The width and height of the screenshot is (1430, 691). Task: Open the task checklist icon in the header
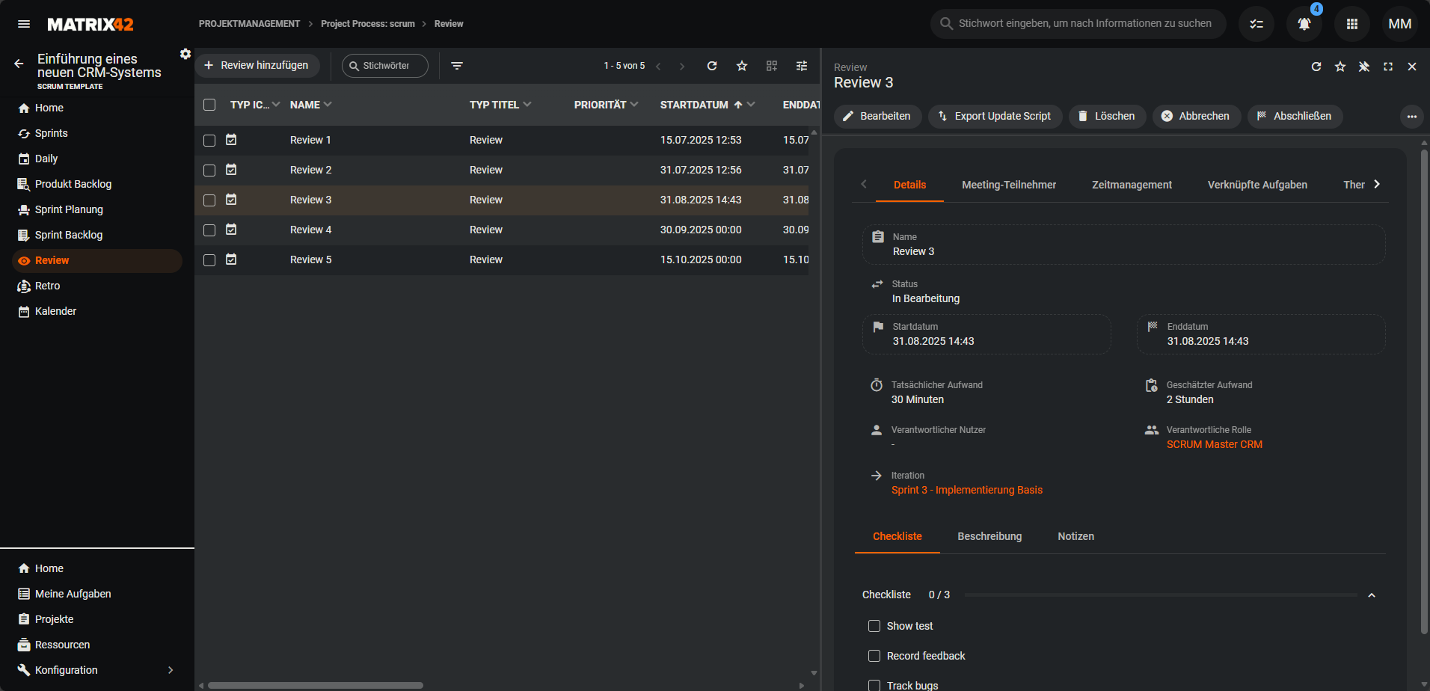click(x=1256, y=24)
